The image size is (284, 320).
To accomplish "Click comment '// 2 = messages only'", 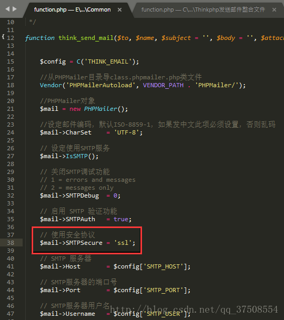I will (x=77, y=188).
